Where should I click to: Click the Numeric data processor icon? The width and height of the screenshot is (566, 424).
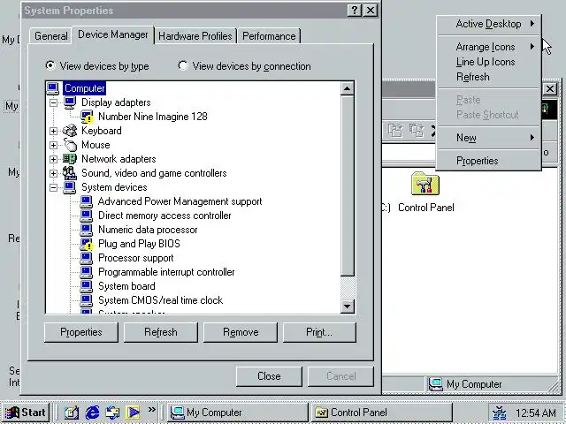[87, 230]
